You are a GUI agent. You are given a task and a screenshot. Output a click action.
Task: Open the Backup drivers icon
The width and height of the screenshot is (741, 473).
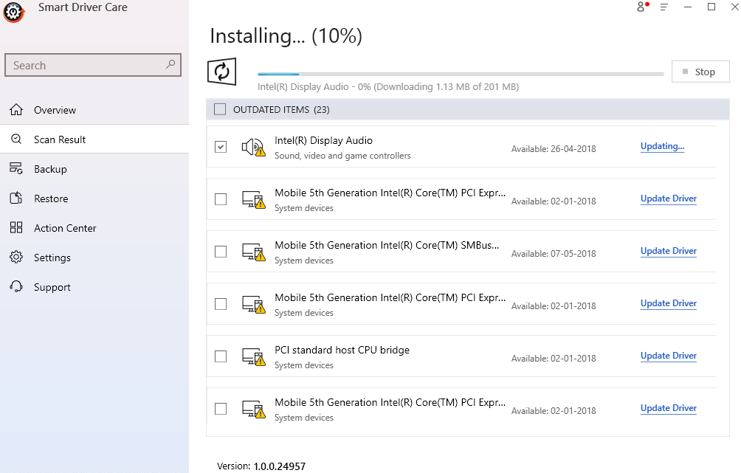click(15, 168)
